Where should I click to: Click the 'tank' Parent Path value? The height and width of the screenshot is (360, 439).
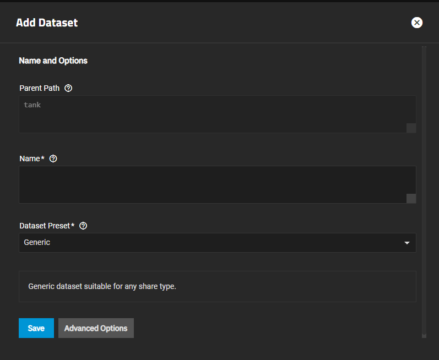click(x=32, y=105)
